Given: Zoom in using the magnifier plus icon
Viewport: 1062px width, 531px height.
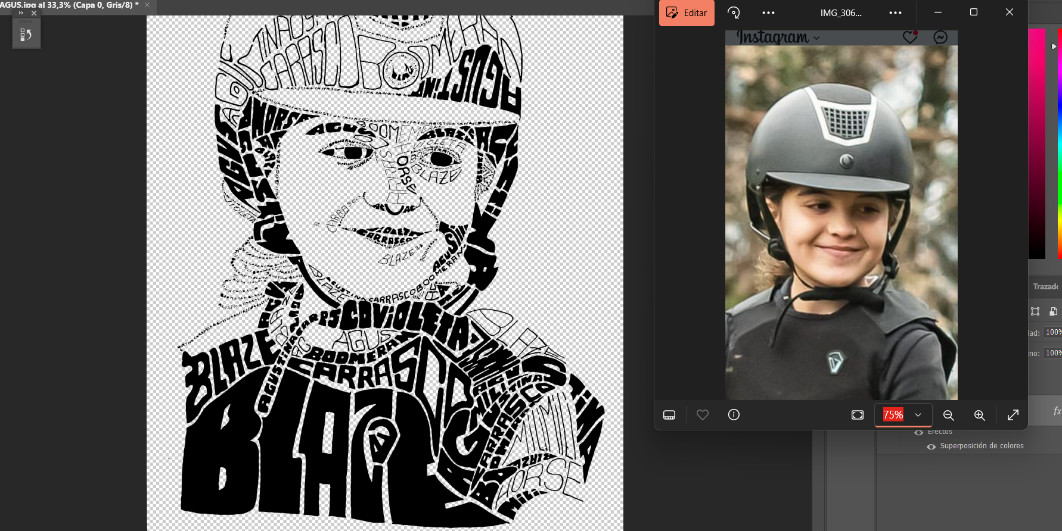Looking at the screenshot, I should [x=979, y=415].
